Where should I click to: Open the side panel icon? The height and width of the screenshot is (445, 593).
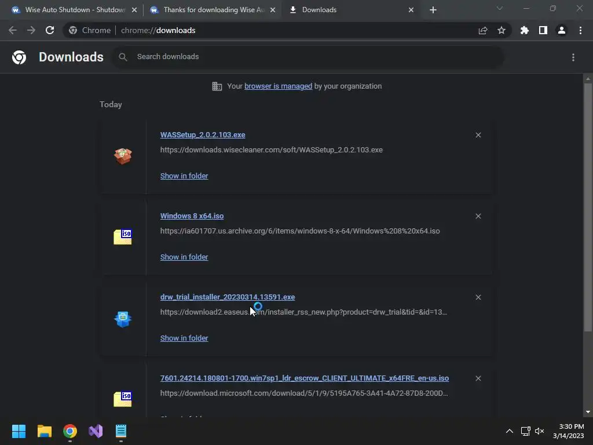543,30
